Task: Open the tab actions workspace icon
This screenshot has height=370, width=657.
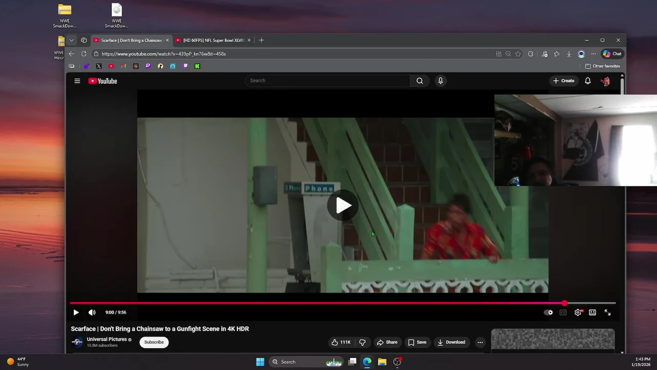Action: coord(84,40)
